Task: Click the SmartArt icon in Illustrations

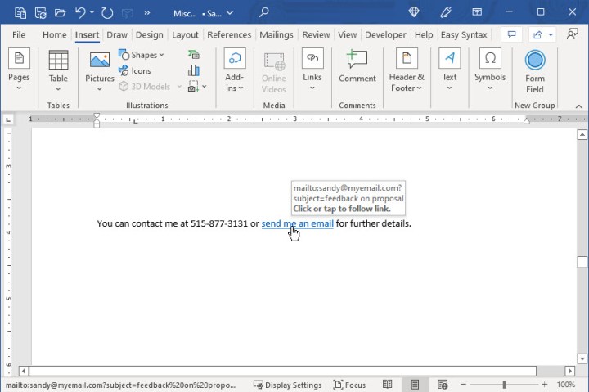Action: coord(194,55)
